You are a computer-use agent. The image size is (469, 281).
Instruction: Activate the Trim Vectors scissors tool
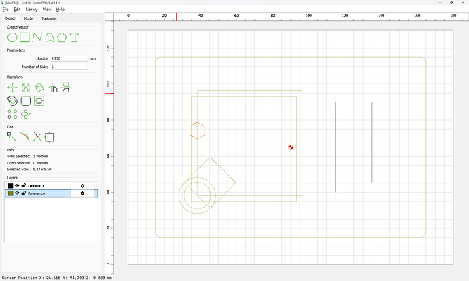coord(37,137)
